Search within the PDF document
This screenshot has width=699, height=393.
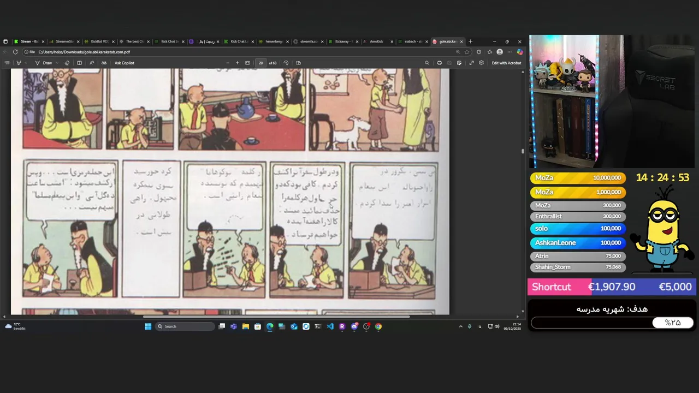(427, 63)
